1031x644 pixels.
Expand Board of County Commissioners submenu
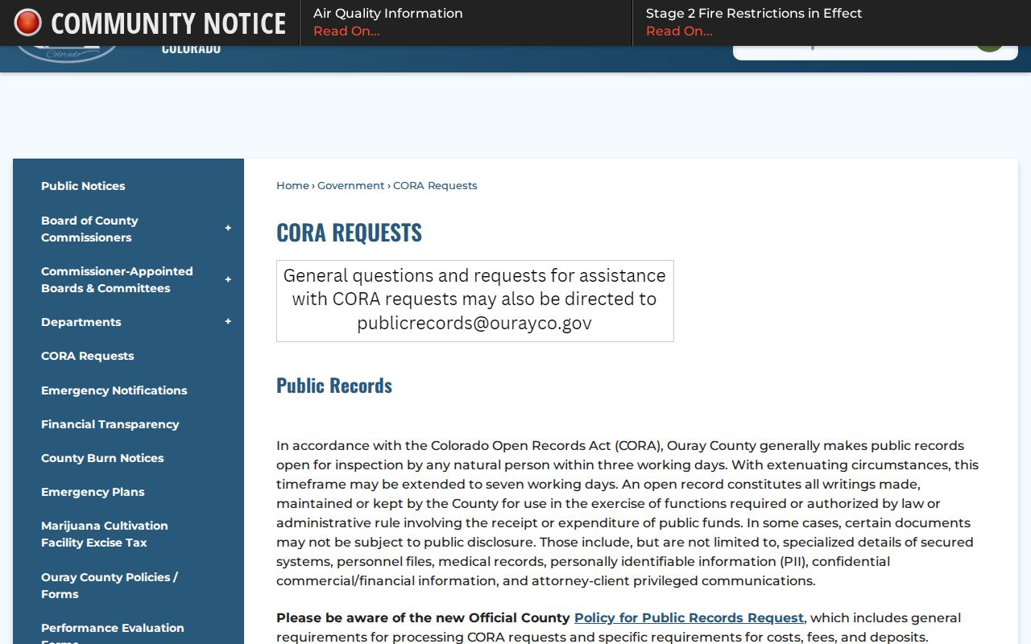228,229
